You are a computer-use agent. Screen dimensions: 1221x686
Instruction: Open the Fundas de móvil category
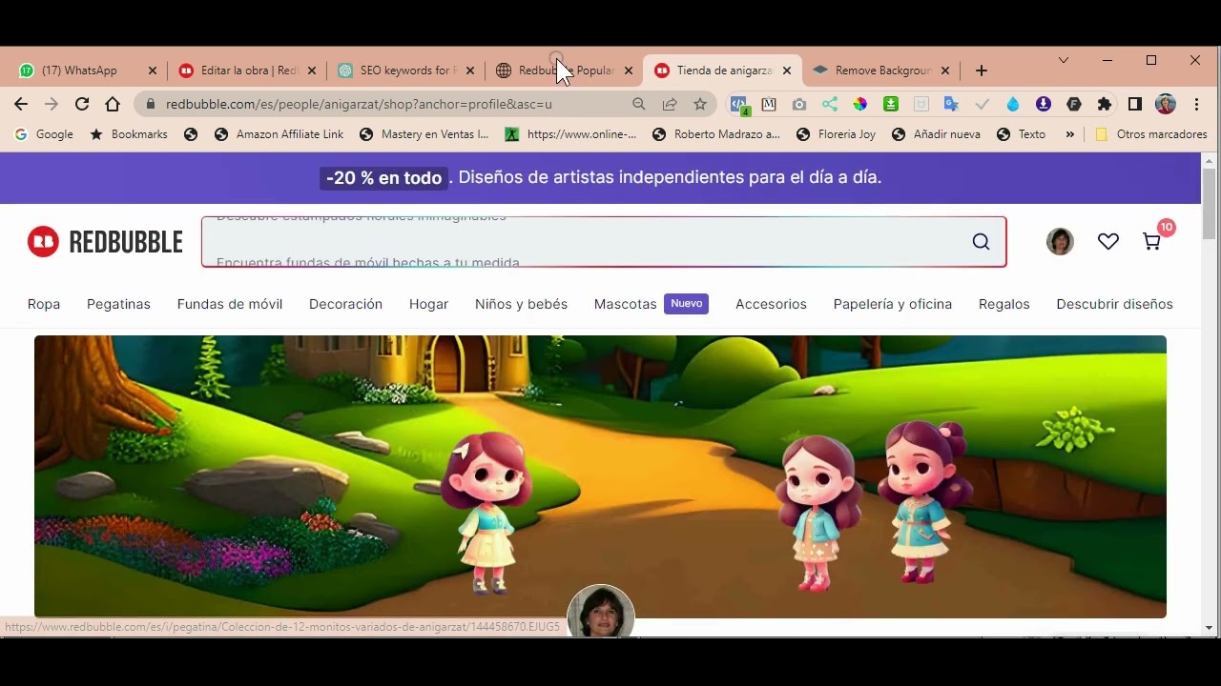point(230,304)
